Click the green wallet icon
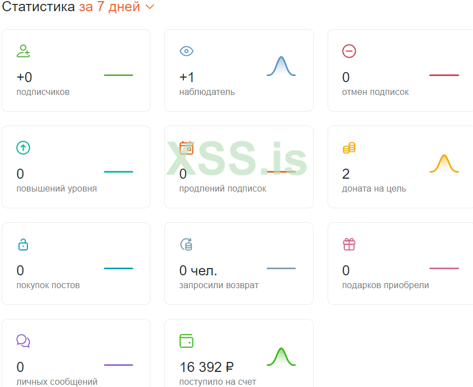473x387 pixels. [186, 341]
